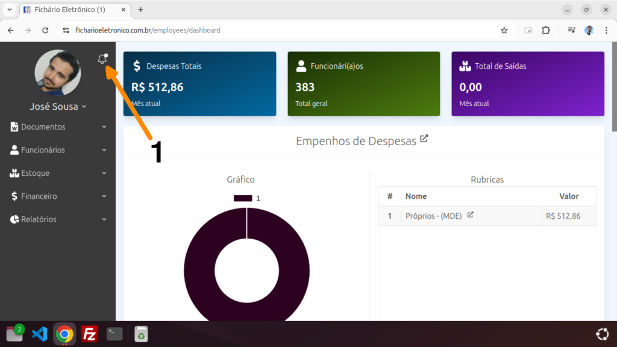Click the Total de Saídas card
617x347 pixels.
coord(528,84)
